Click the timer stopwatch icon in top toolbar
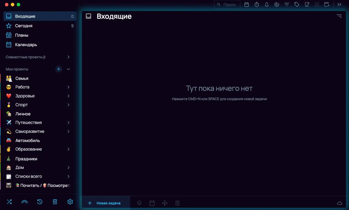The height and width of the screenshot is (210, 349). coord(257,4)
